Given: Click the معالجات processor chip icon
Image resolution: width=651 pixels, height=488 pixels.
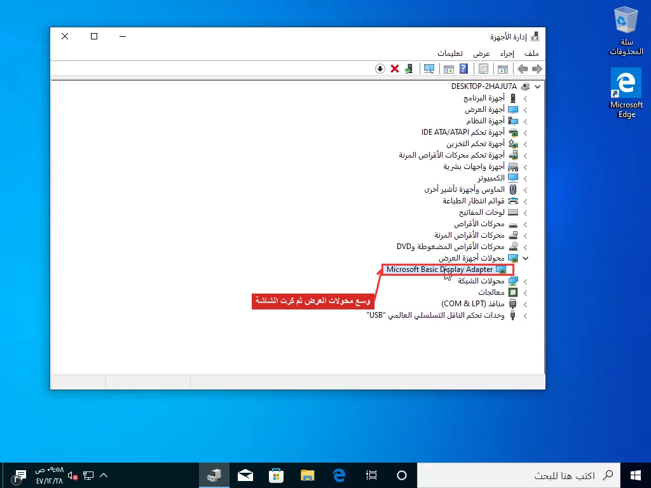Looking at the screenshot, I should coord(513,292).
